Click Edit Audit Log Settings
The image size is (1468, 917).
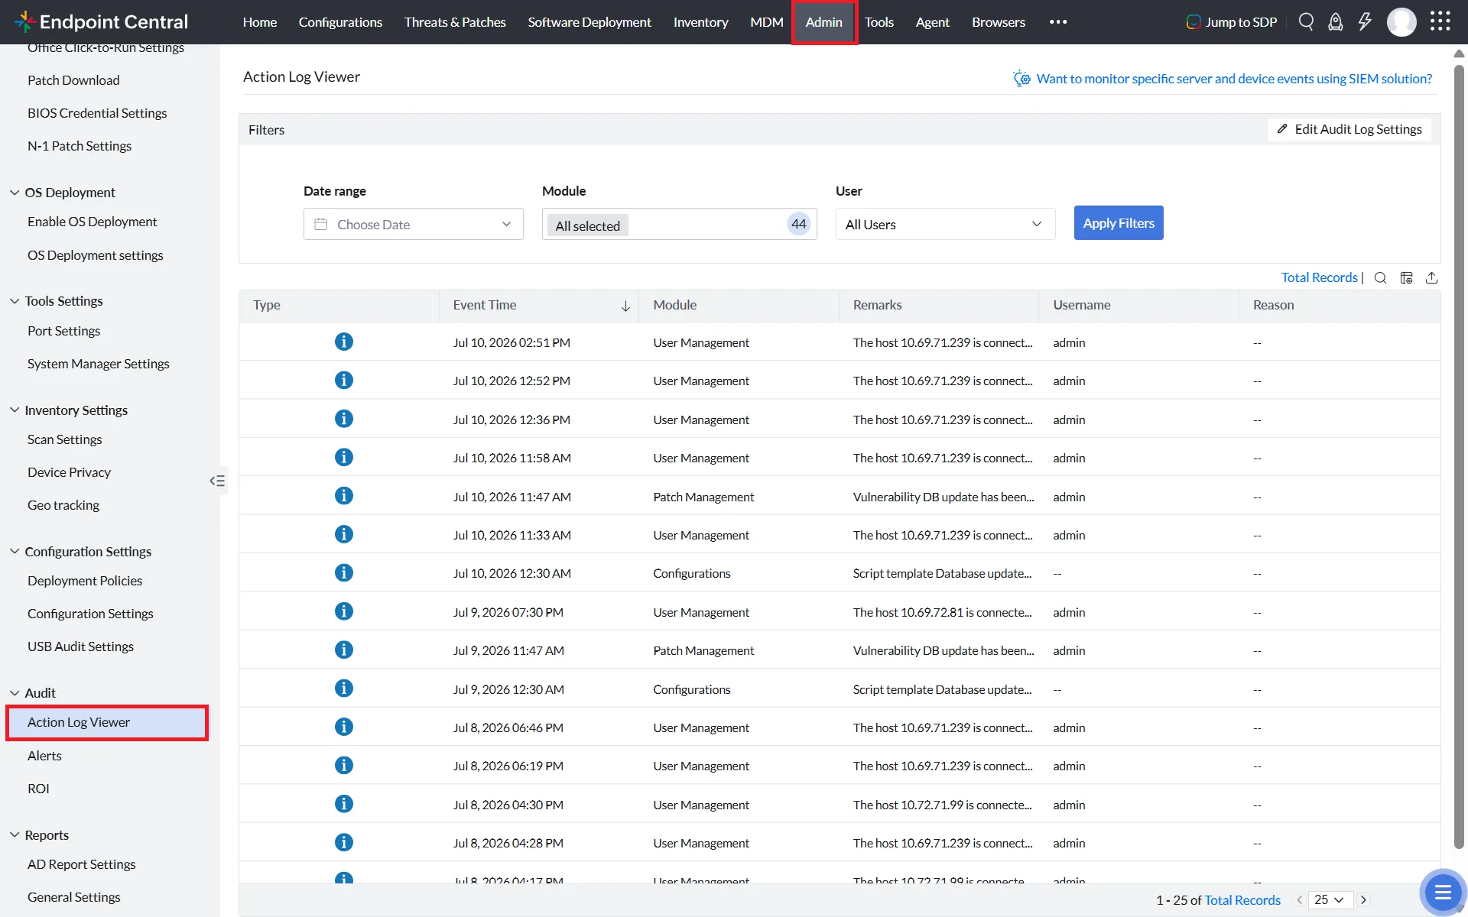[x=1349, y=129]
